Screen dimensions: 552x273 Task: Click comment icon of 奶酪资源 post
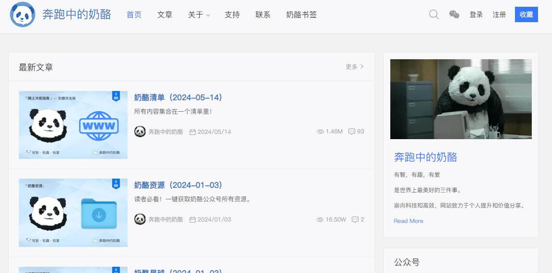(x=355, y=220)
